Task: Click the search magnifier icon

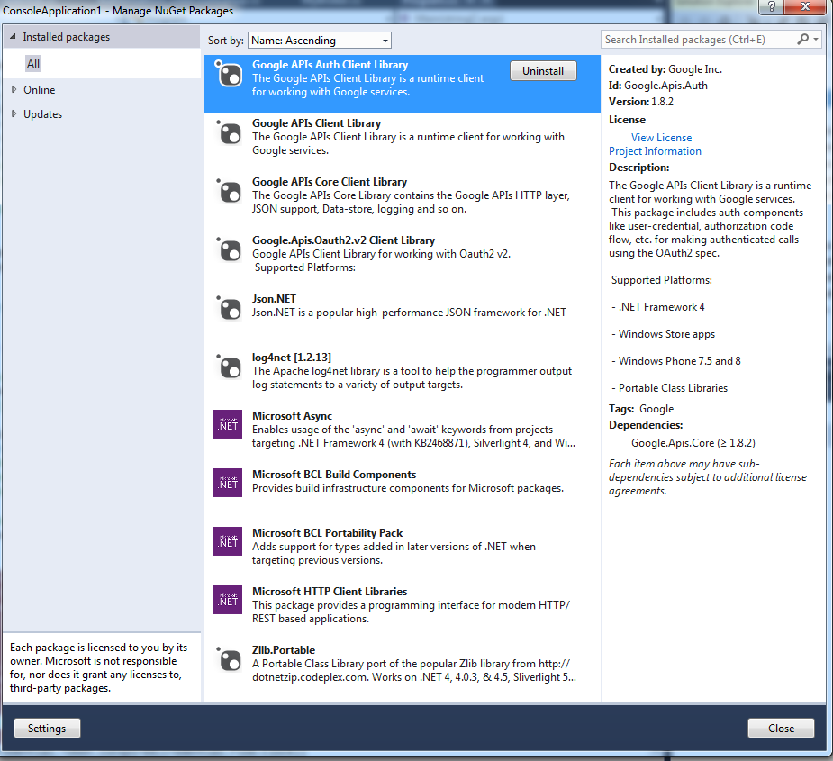Action: pyautogui.click(x=802, y=40)
